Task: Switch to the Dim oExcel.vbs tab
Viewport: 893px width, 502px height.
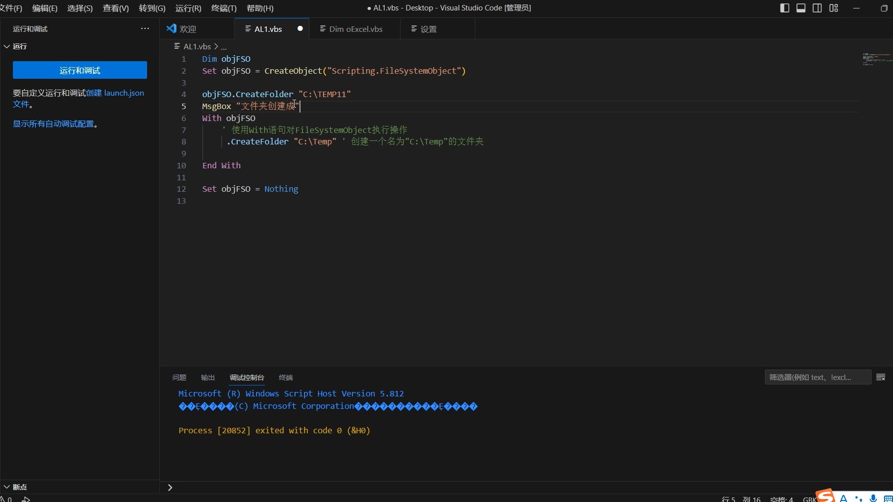Action: click(x=355, y=29)
